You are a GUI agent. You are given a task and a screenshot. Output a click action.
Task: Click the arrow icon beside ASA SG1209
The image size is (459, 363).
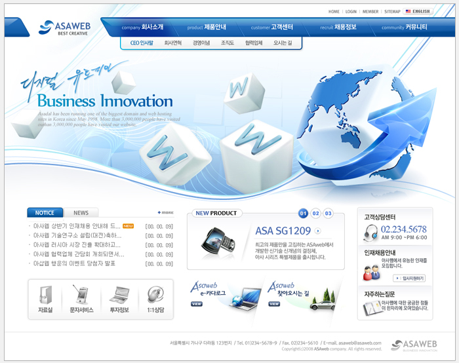(x=318, y=231)
